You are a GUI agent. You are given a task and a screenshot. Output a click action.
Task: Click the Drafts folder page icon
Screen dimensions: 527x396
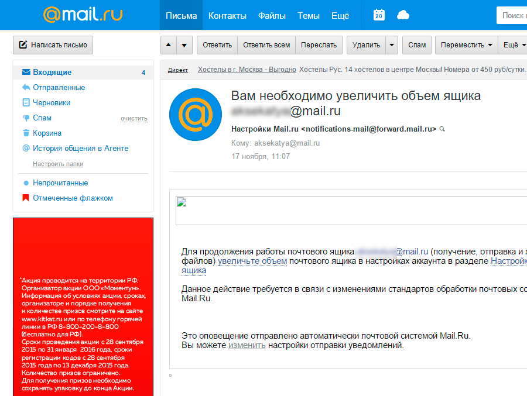[26, 102]
